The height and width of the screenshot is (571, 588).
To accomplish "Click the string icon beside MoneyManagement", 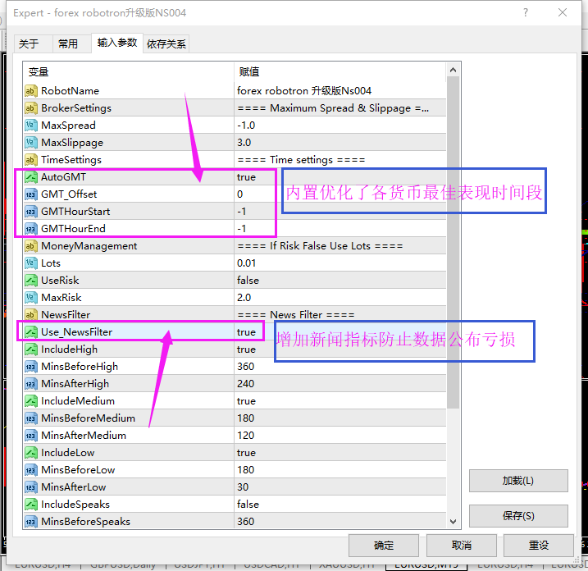I will (x=30, y=246).
